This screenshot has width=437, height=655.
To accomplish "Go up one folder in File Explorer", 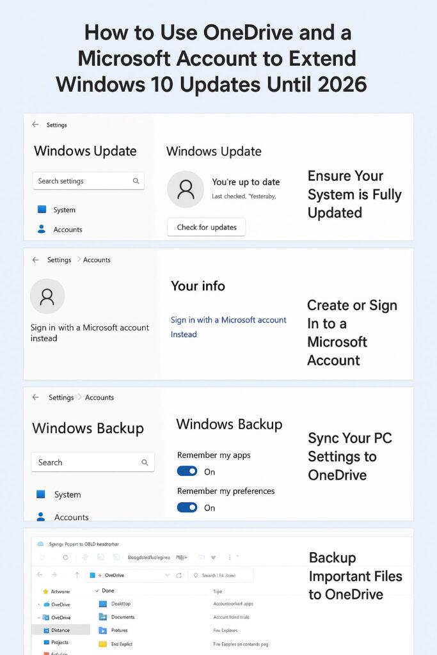I will [x=77, y=575].
